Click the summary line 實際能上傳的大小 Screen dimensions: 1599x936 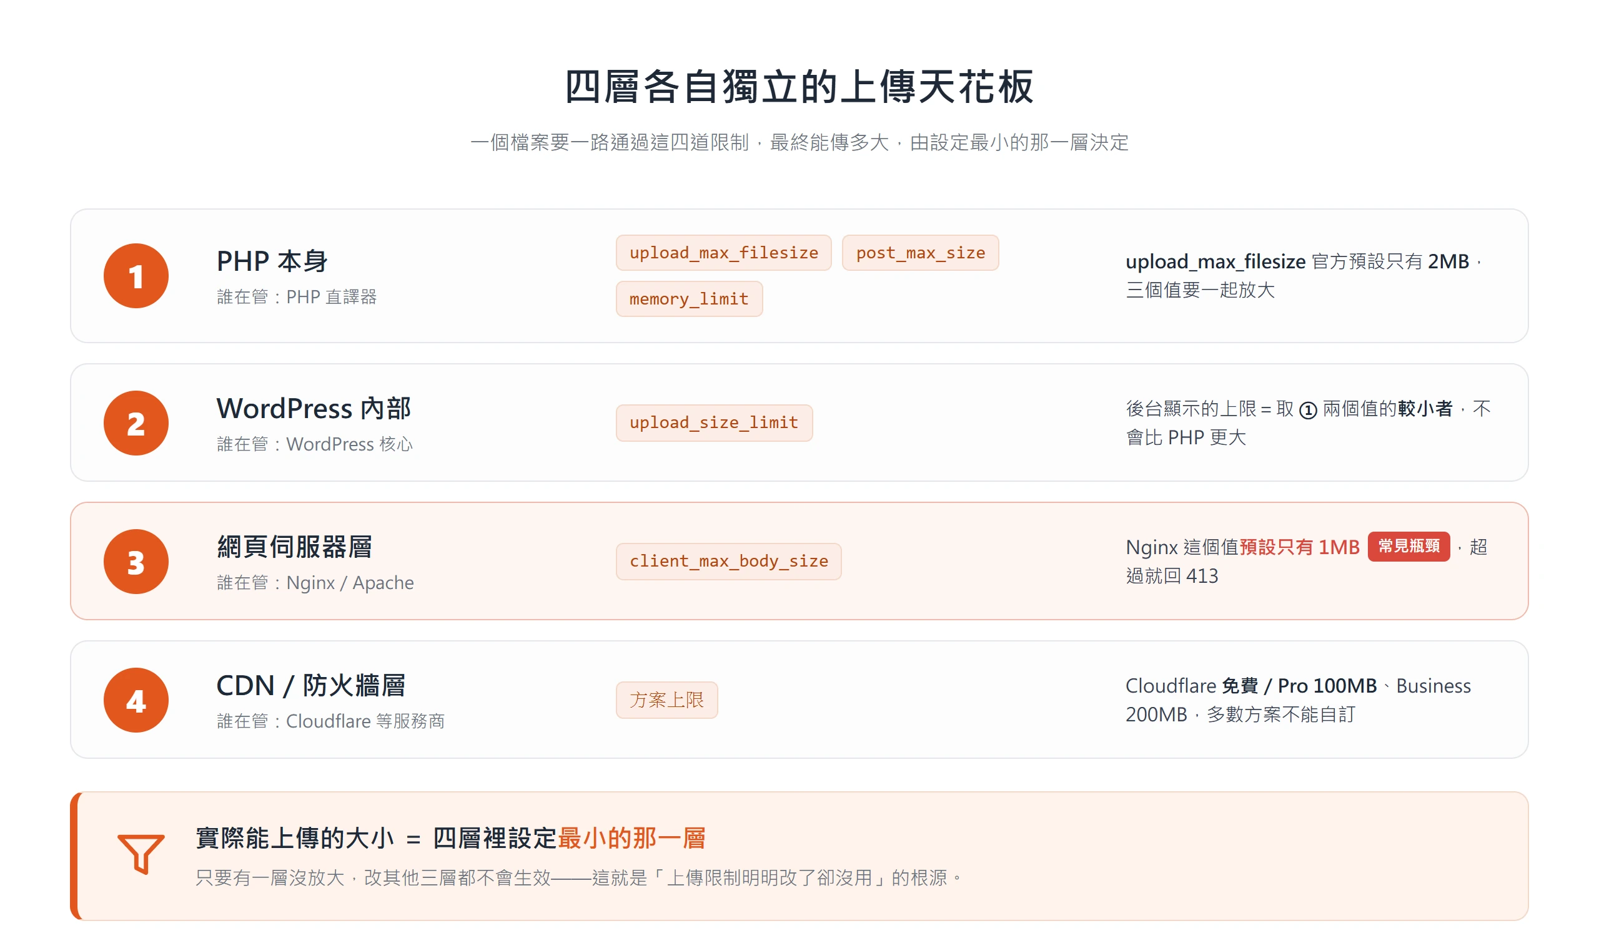[x=450, y=839]
